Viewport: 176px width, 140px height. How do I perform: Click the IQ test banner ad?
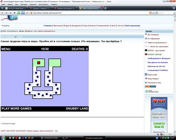tap(159, 115)
